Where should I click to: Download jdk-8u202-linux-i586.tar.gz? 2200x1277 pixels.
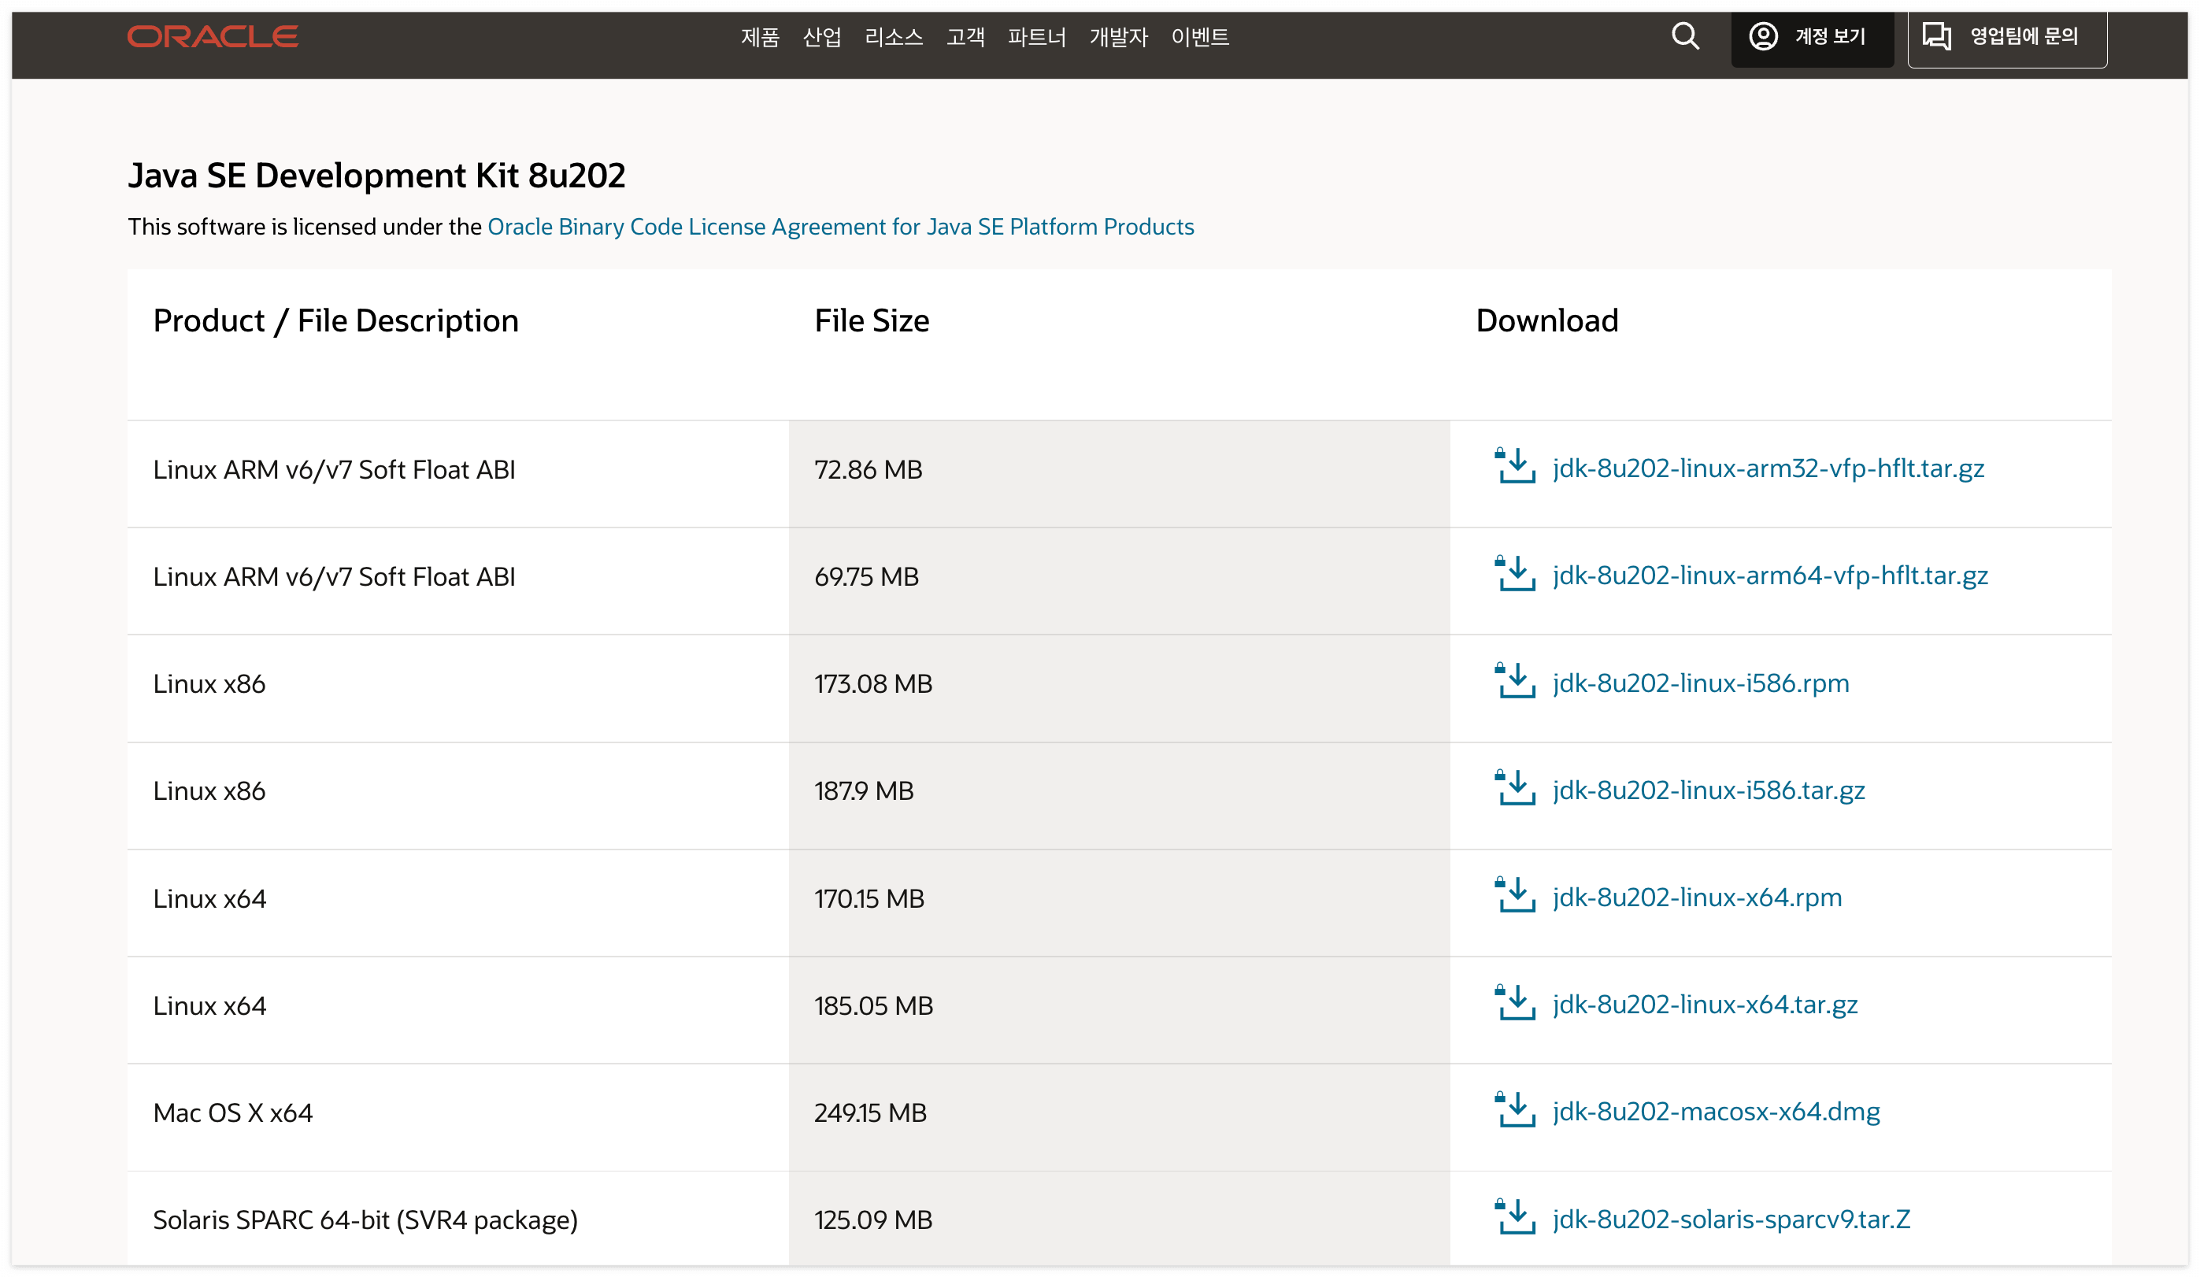point(1709,790)
